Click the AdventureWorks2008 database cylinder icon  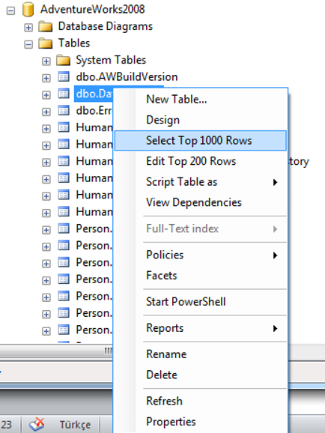pos(28,10)
